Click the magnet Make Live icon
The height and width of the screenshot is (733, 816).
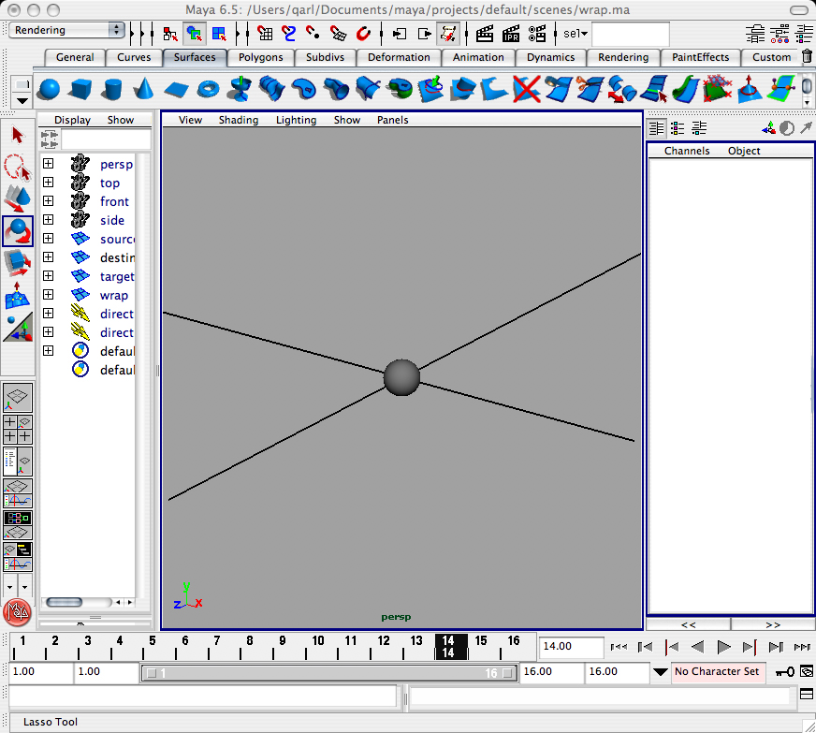pyautogui.click(x=363, y=34)
